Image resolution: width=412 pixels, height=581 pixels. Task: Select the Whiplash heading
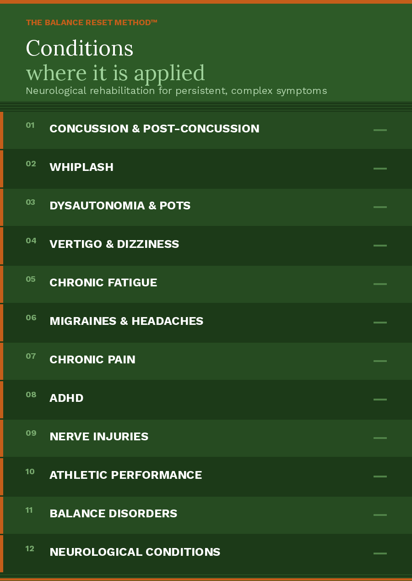(81, 167)
